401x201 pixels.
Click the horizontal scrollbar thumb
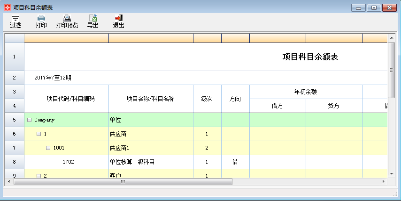click(x=122, y=181)
